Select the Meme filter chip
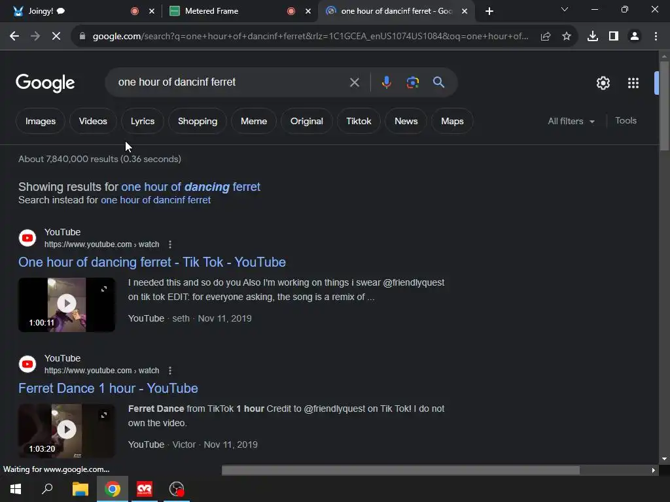 coord(254,121)
